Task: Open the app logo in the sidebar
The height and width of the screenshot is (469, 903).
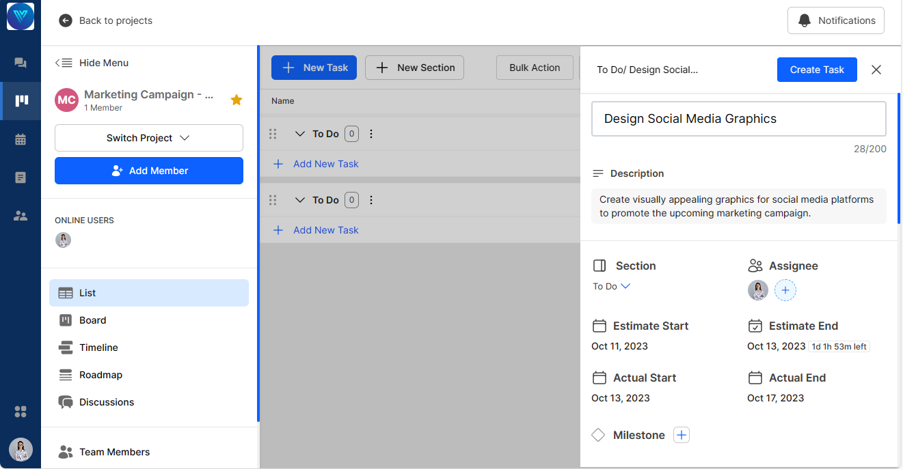Action: [x=21, y=16]
